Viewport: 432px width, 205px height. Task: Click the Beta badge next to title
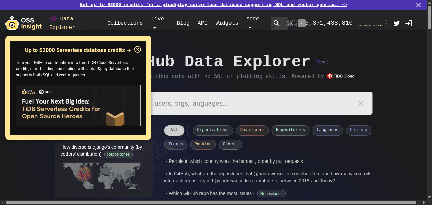(321, 62)
